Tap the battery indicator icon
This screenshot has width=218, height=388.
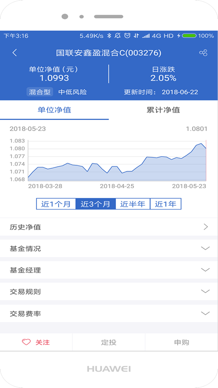click(189, 35)
